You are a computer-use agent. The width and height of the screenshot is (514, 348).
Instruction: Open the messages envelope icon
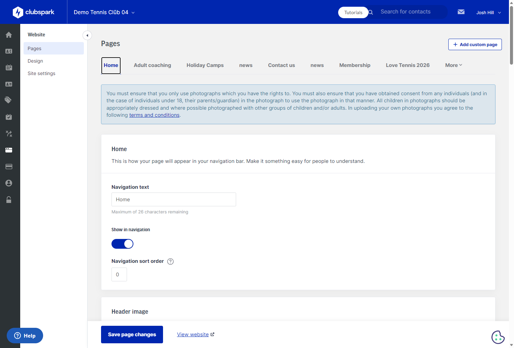pos(461,12)
